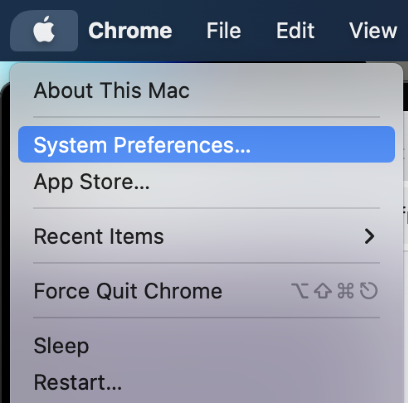Open System Preferences from the Apple menu

point(142,145)
